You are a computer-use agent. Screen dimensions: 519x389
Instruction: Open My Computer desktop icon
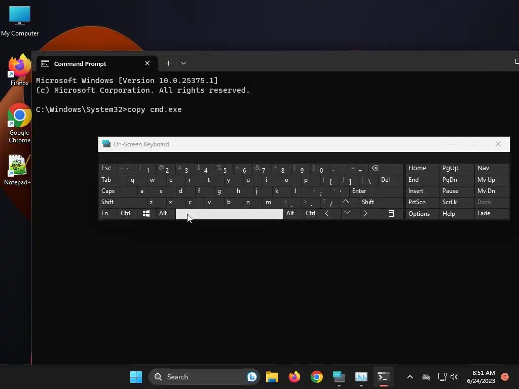click(x=20, y=21)
